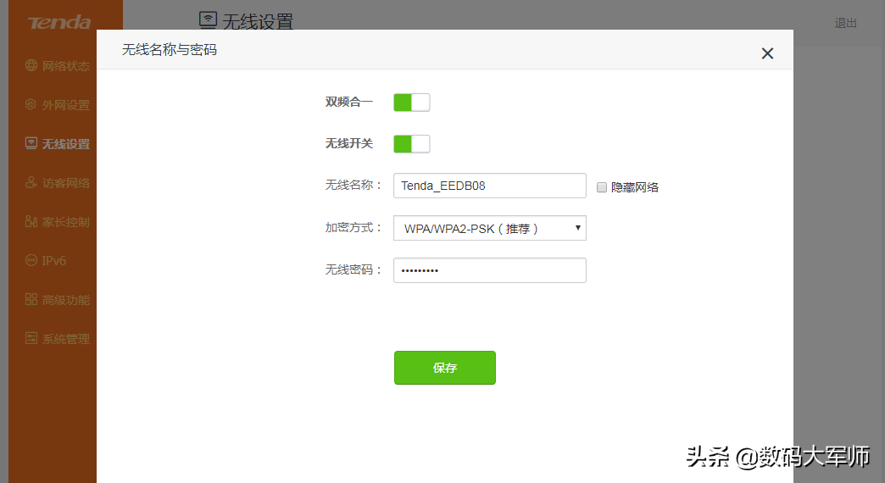The width and height of the screenshot is (885, 483).
Task: Click the 高级功能 grid icon
Action: click(31, 300)
